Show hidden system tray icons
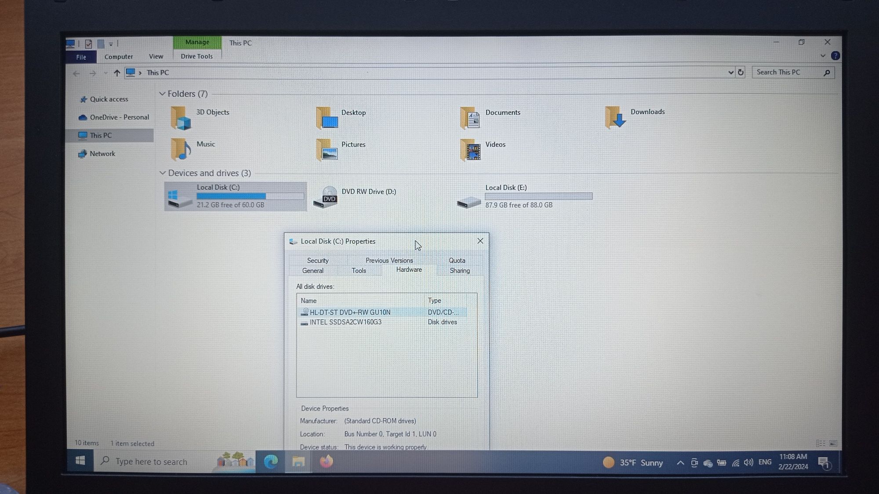This screenshot has height=494, width=879. point(680,463)
